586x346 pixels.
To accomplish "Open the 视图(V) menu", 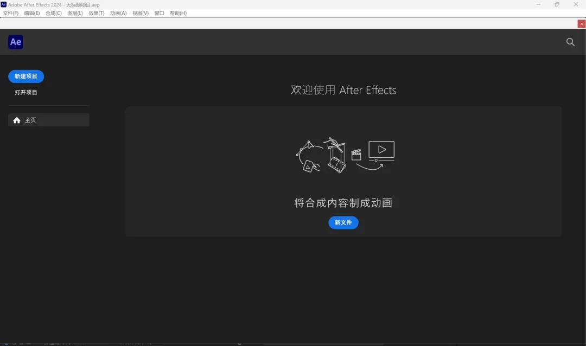I will (x=140, y=13).
